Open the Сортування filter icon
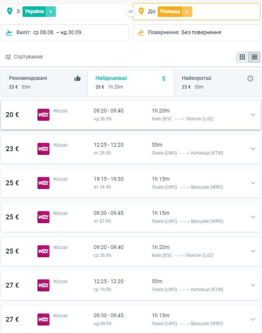This screenshot has width=262, height=333. (x=9, y=56)
